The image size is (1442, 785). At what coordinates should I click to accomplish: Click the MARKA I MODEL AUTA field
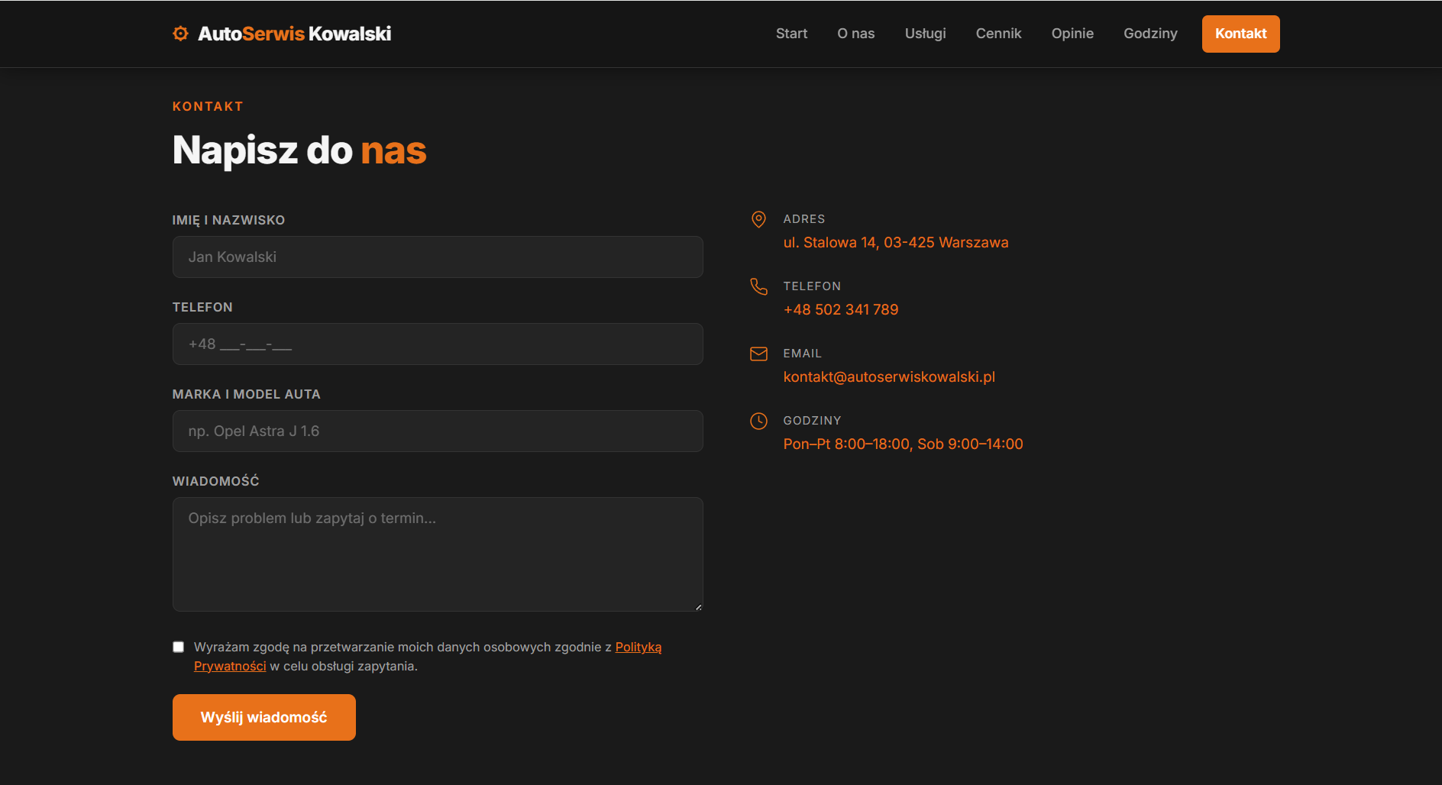[437, 431]
